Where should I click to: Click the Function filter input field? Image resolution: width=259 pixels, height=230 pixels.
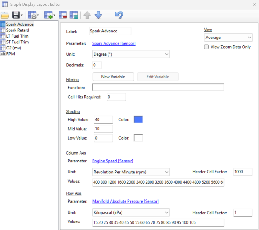[x=158, y=88]
